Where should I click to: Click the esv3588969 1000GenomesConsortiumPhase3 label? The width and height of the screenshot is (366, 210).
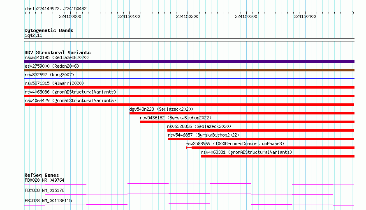(235, 144)
